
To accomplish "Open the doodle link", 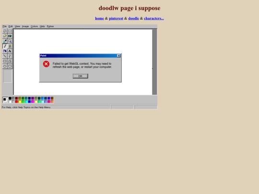I will [133, 18].
